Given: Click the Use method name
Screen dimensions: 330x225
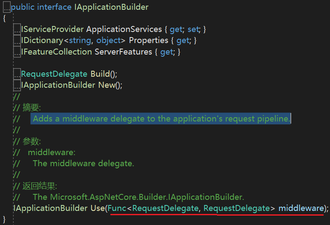Looking at the screenshot, I should point(98,208).
